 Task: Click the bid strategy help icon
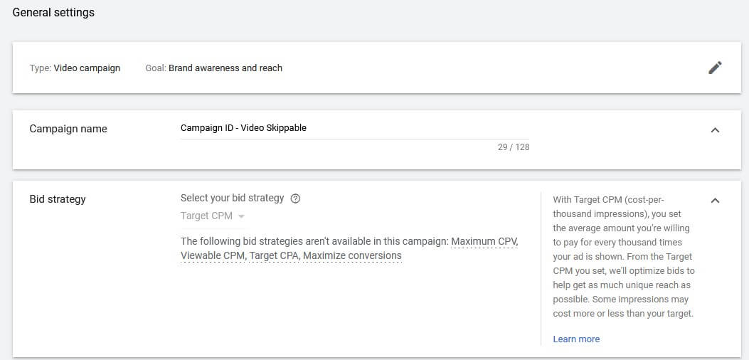click(296, 198)
